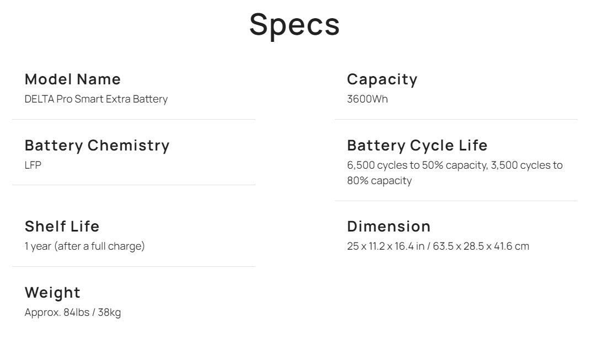608x339 pixels.
Task: Click the divider line below Model Name
Action: coord(134,120)
